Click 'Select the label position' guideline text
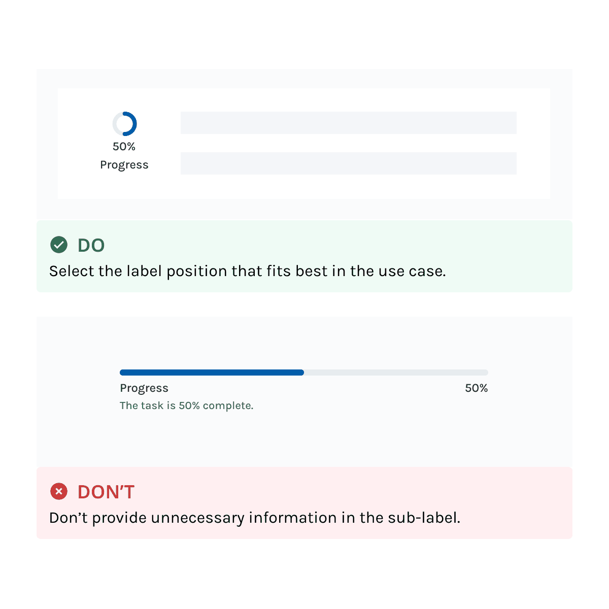 click(x=248, y=272)
